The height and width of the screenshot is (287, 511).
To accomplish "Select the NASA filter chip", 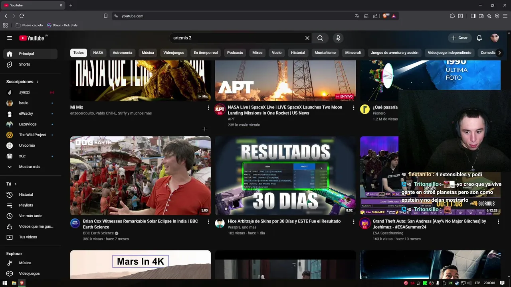I will pyautogui.click(x=98, y=53).
